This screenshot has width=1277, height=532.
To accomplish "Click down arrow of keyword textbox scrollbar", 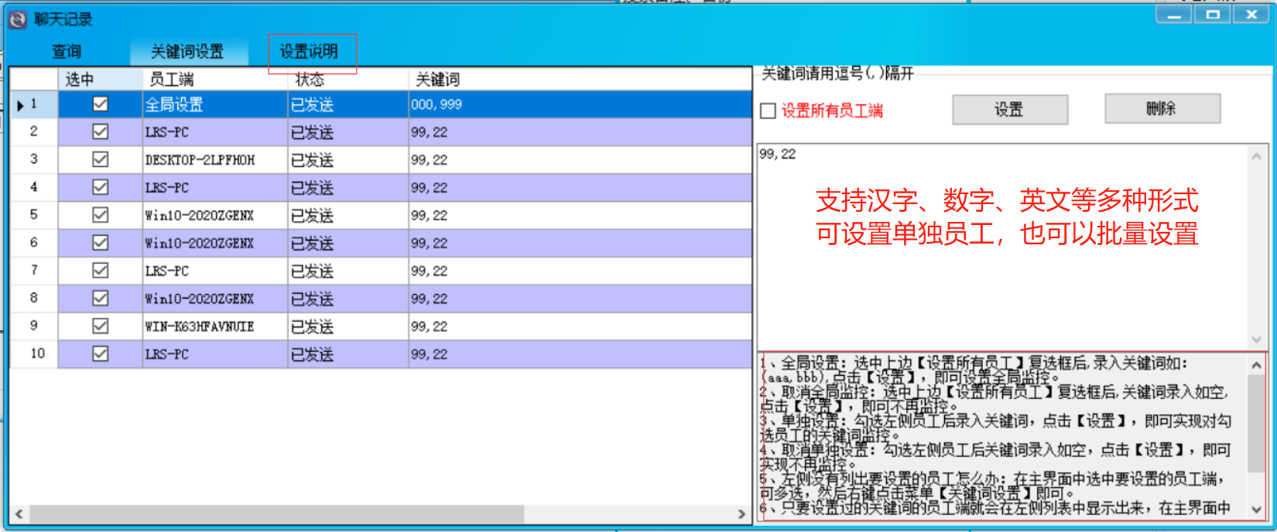I will click(1256, 339).
